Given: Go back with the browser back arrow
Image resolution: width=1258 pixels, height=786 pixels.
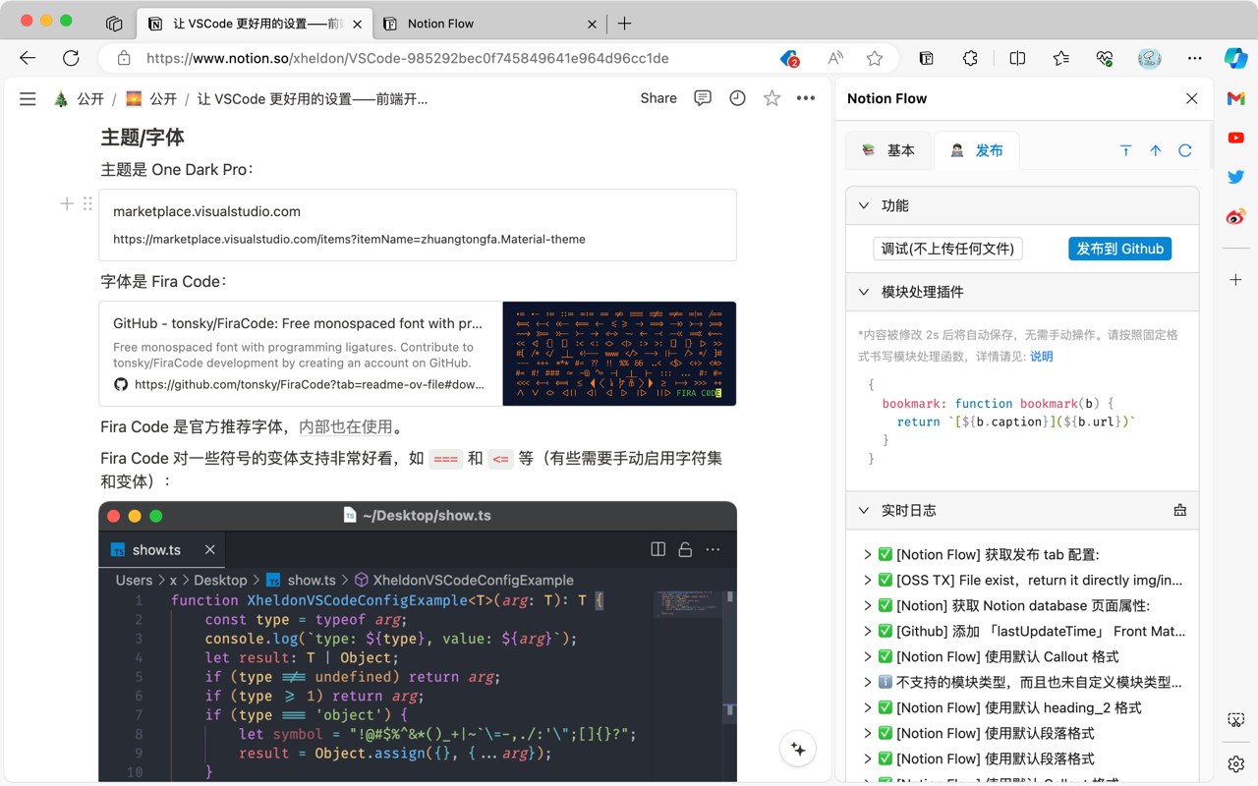Looking at the screenshot, I should 28,58.
